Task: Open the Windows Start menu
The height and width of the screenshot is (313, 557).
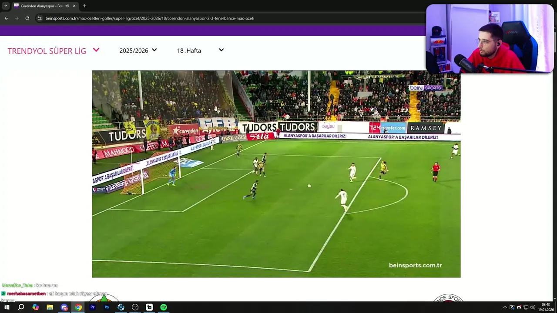Action: [x=7, y=307]
